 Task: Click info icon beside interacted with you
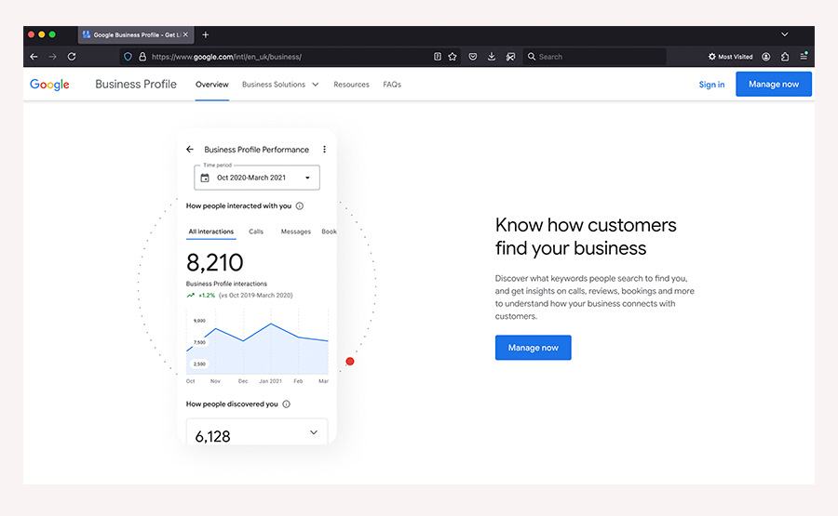(300, 206)
